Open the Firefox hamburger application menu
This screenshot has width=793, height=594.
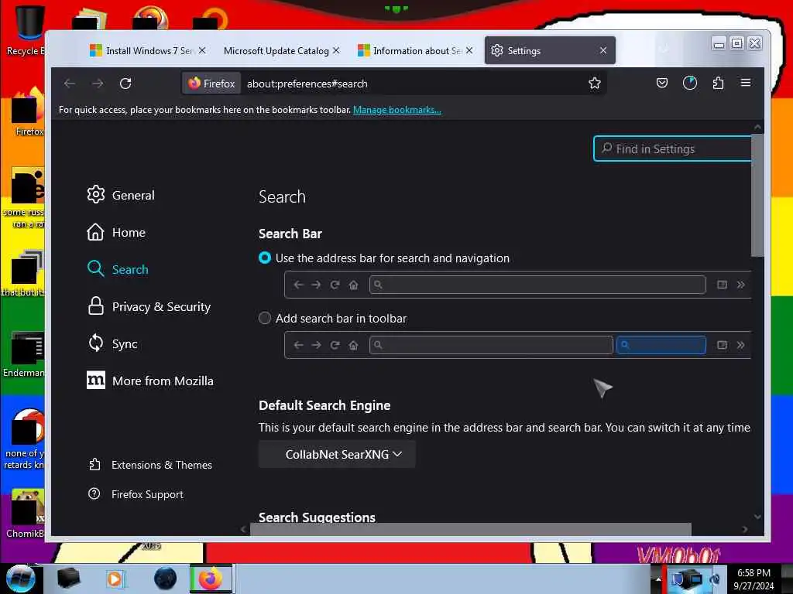746,83
